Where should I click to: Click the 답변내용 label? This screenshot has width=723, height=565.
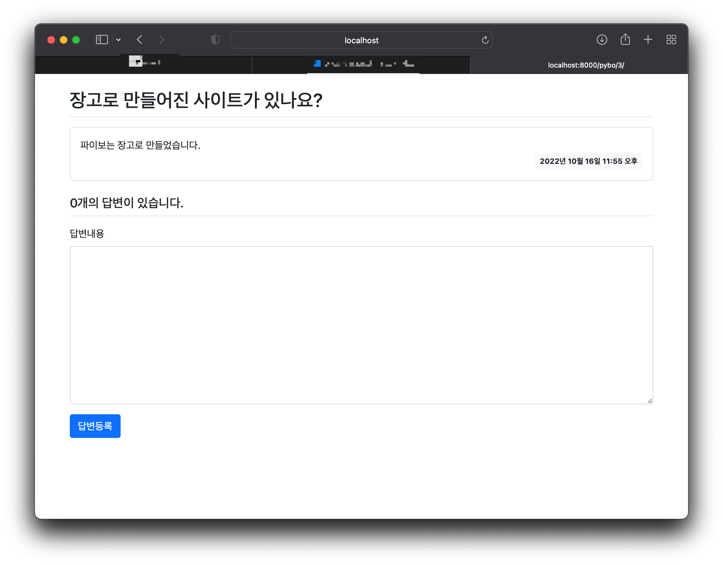click(87, 234)
